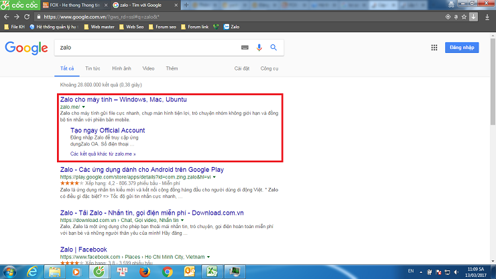The image size is (496, 279).
Task: Click the download arrow button in address bar
Action: (473, 17)
